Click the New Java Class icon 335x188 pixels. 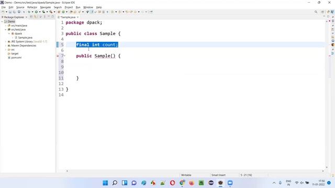pyautogui.click(x=63, y=12)
